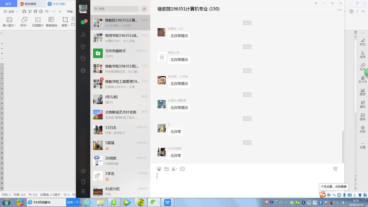The image size is (368, 207).
Task: Start voice call in chat
Action: click(x=335, y=169)
